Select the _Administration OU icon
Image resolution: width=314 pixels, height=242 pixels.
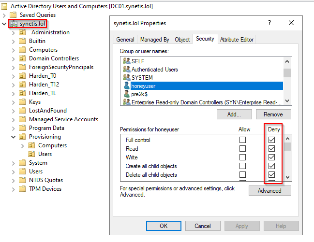pos(22,32)
